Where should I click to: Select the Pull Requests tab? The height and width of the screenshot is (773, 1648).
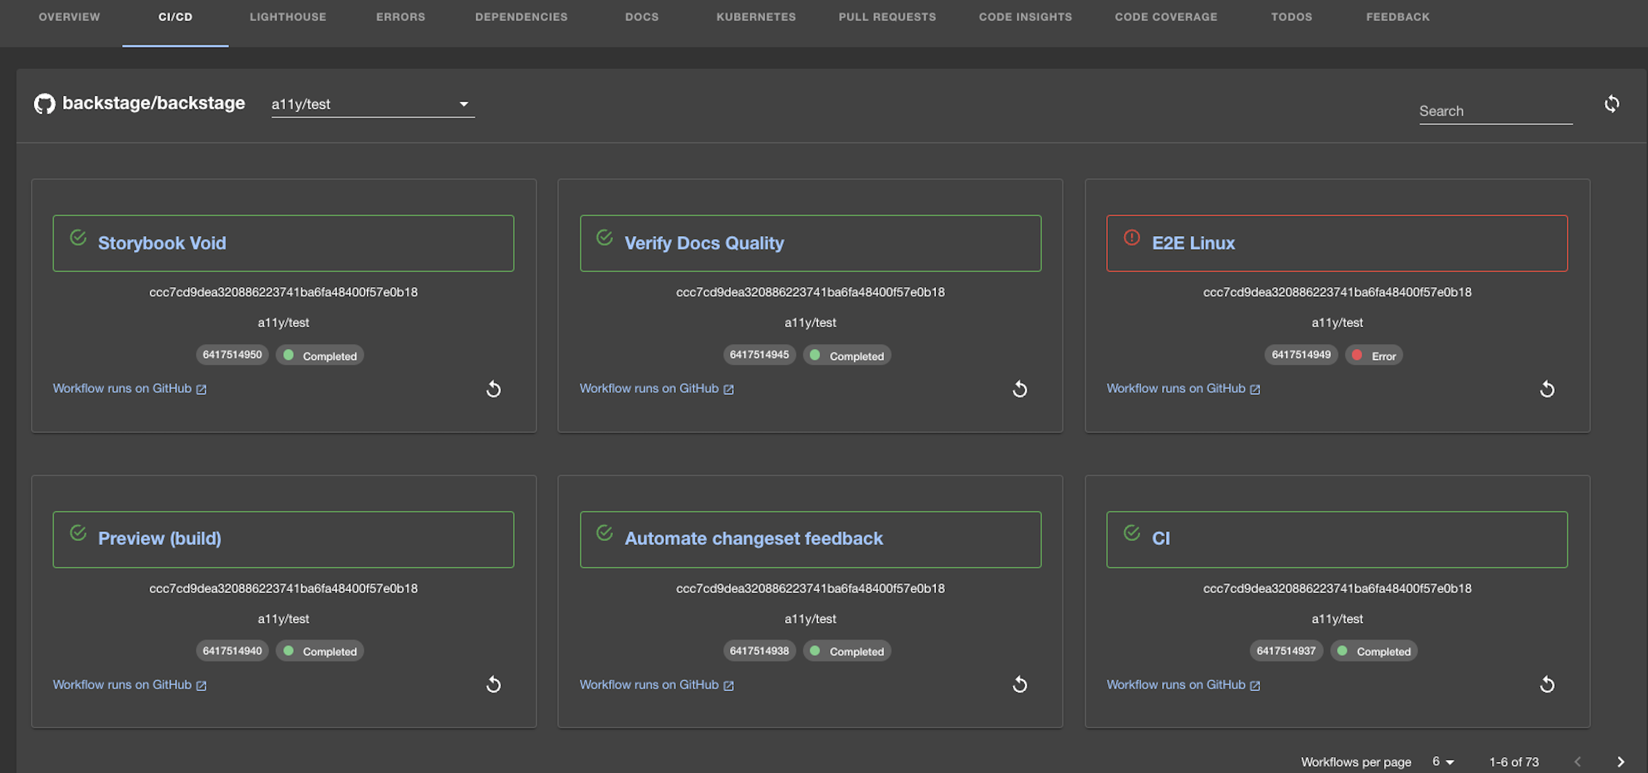coord(887,17)
